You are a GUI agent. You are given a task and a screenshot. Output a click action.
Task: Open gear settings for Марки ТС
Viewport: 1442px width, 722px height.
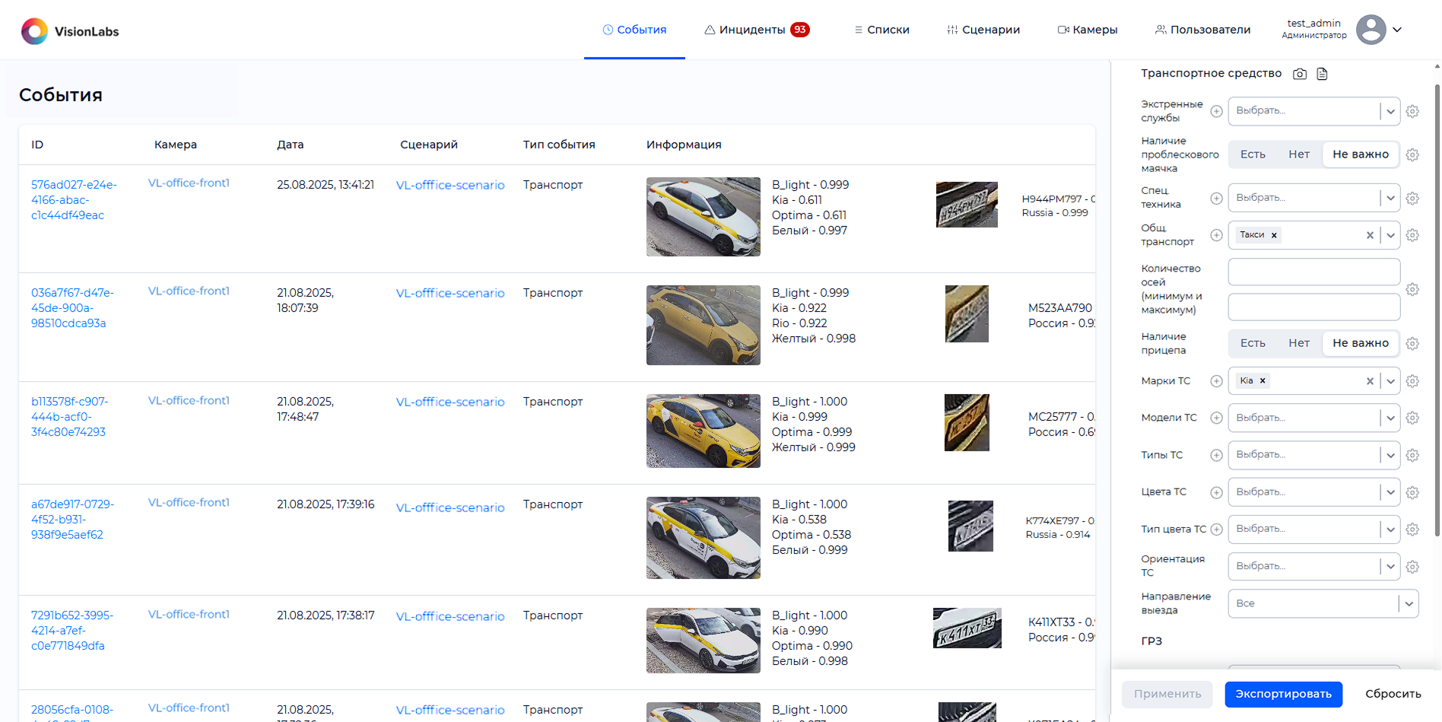[x=1412, y=381]
